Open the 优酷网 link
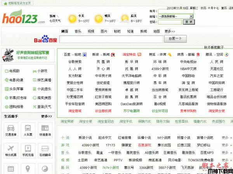 coord(132,69)
